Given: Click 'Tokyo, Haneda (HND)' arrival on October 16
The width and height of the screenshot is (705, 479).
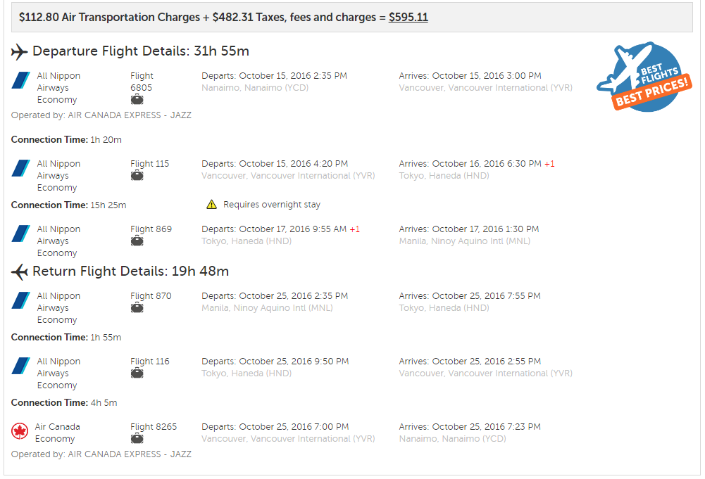Looking at the screenshot, I should pos(444,176).
